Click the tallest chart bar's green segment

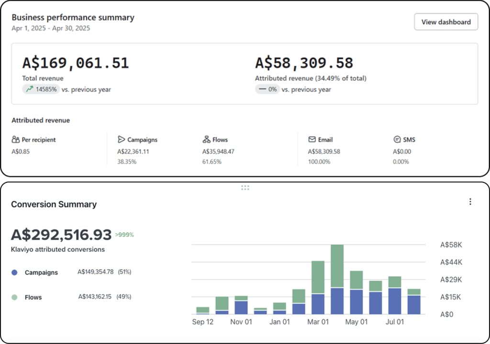337,266
